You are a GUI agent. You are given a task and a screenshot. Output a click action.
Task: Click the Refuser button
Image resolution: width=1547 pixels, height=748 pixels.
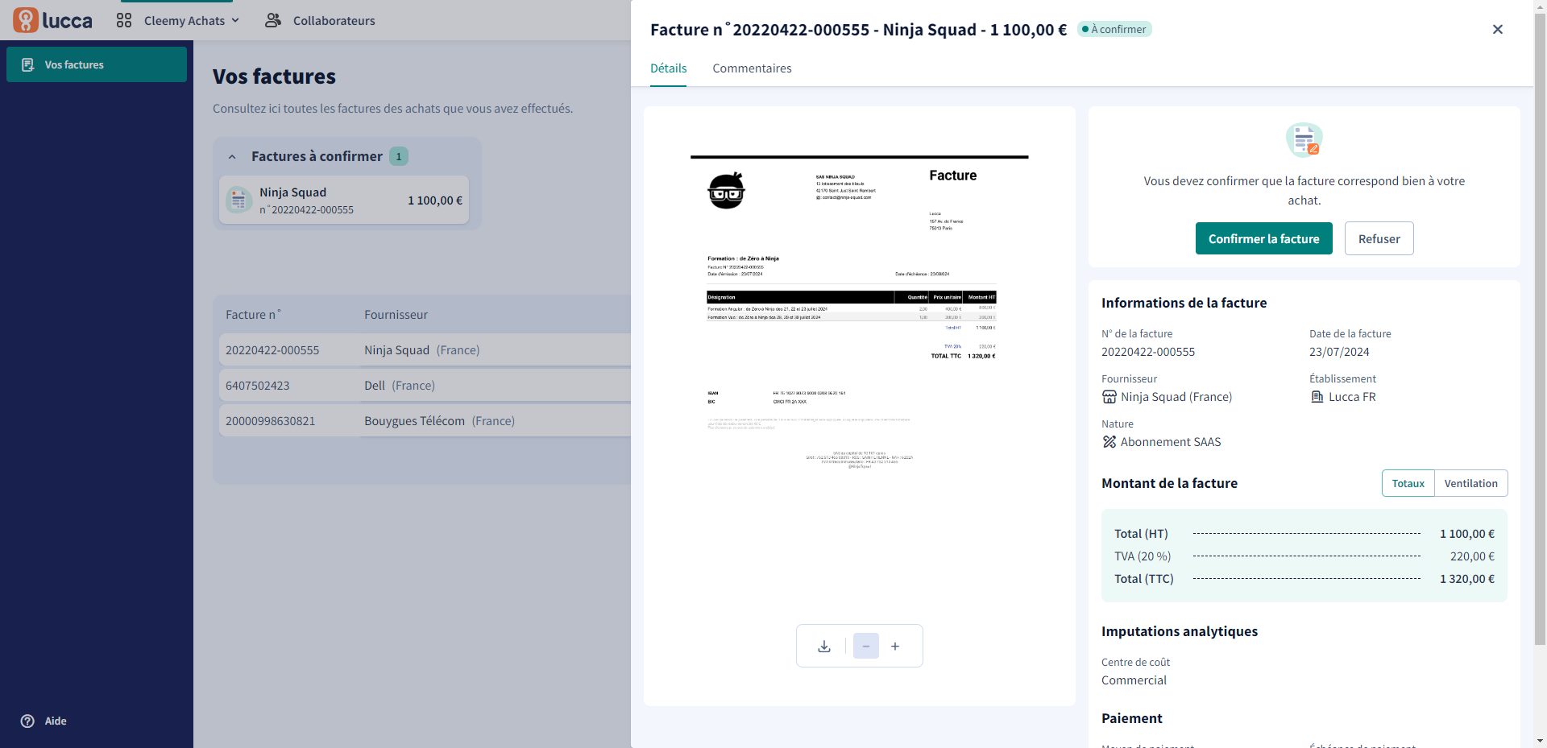point(1379,238)
